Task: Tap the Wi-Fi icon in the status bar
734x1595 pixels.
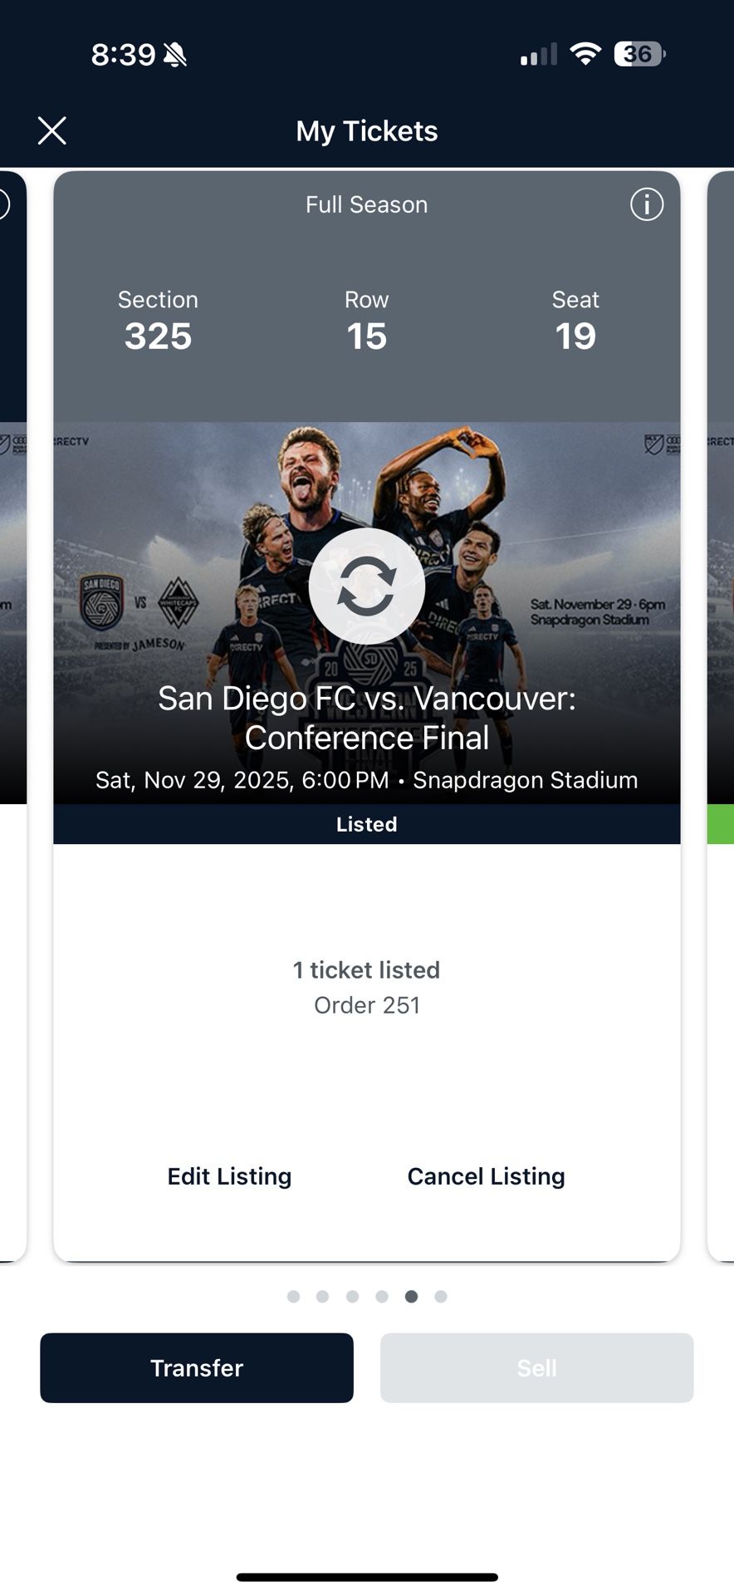Action: pyautogui.click(x=586, y=54)
